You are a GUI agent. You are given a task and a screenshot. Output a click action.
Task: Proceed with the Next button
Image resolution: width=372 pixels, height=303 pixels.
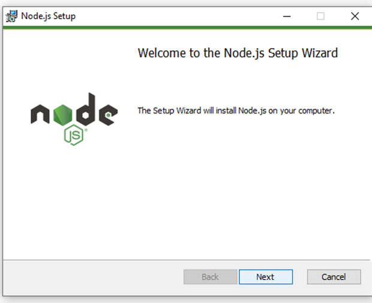266,277
